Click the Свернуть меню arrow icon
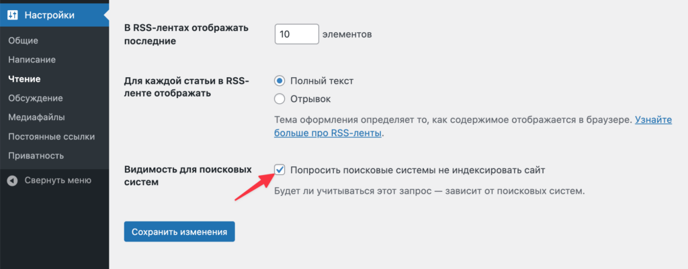This screenshot has width=688, height=269. [12, 180]
